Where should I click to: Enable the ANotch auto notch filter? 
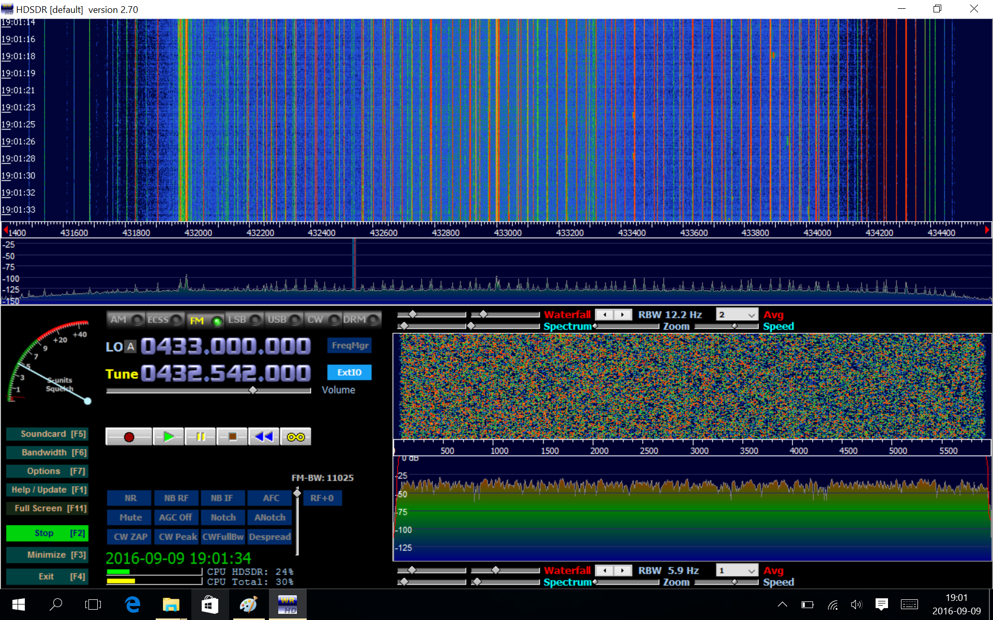(269, 517)
